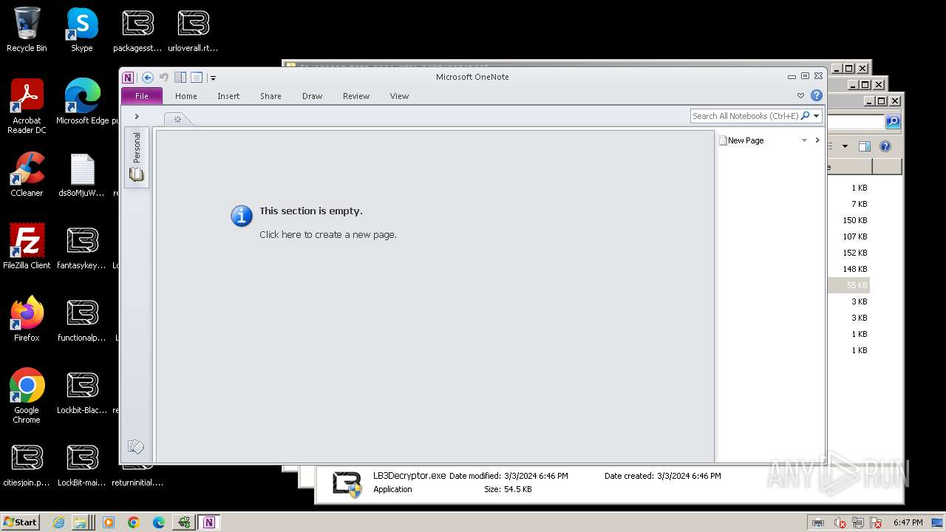
Task: Select the ds8oMjuW text file on desktop
Action: [x=82, y=175]
